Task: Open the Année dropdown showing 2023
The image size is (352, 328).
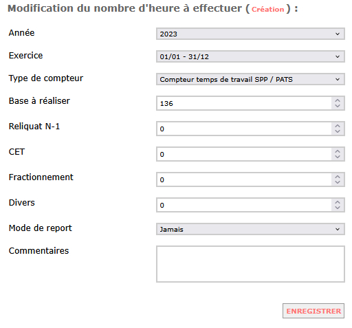Action: tap(250, 34)
